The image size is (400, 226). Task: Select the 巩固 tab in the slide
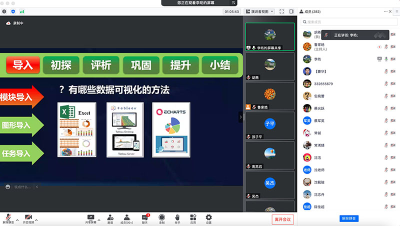coord(141,65)
